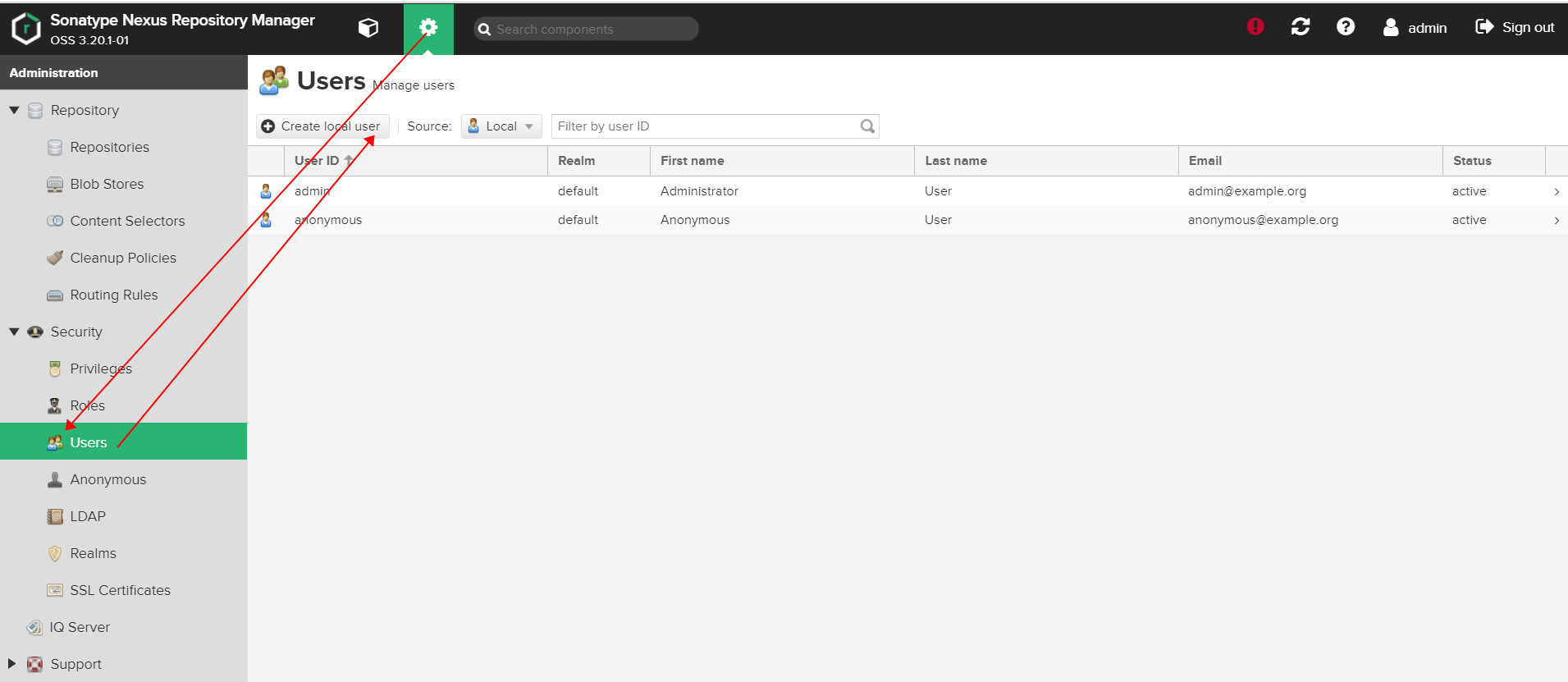Select Blob Stores in the sidebar
Viewport: 1568px width, 682px height.
click(x=107, y=184)
